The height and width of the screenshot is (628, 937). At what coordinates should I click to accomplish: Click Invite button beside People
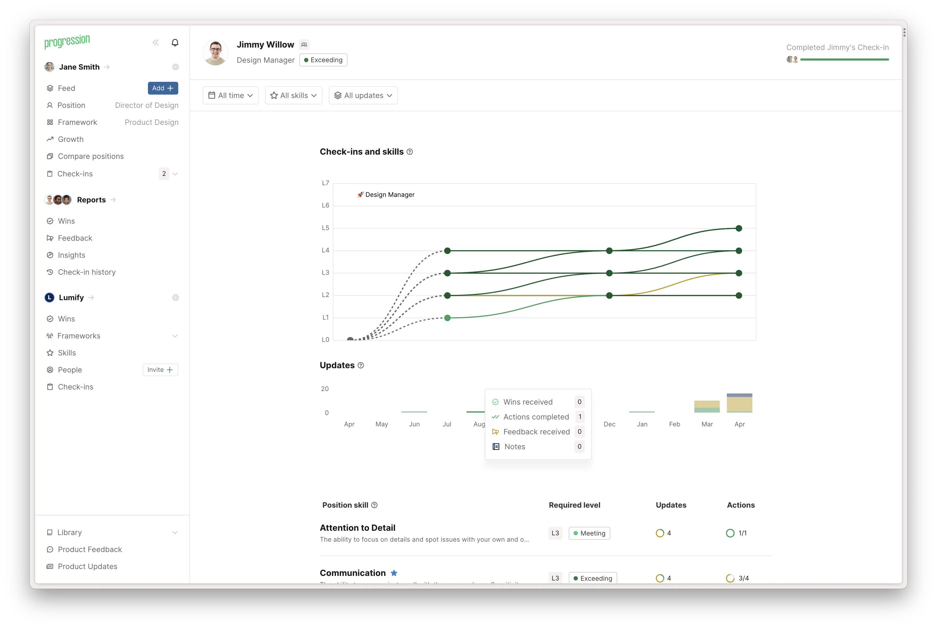click(x=160, y=370)
